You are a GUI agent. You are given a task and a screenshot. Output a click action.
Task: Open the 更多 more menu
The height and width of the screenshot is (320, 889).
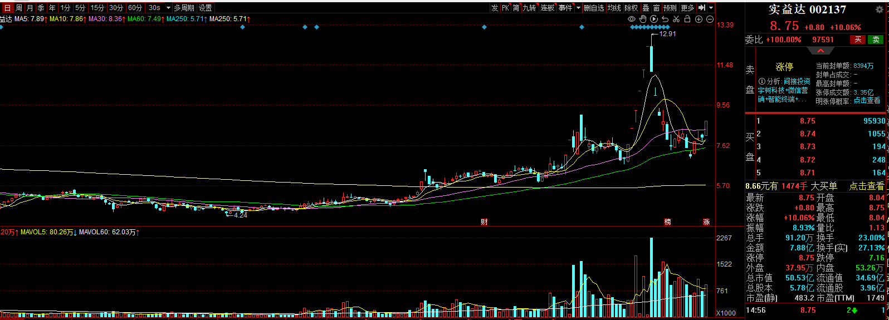(x=688, y=8)
